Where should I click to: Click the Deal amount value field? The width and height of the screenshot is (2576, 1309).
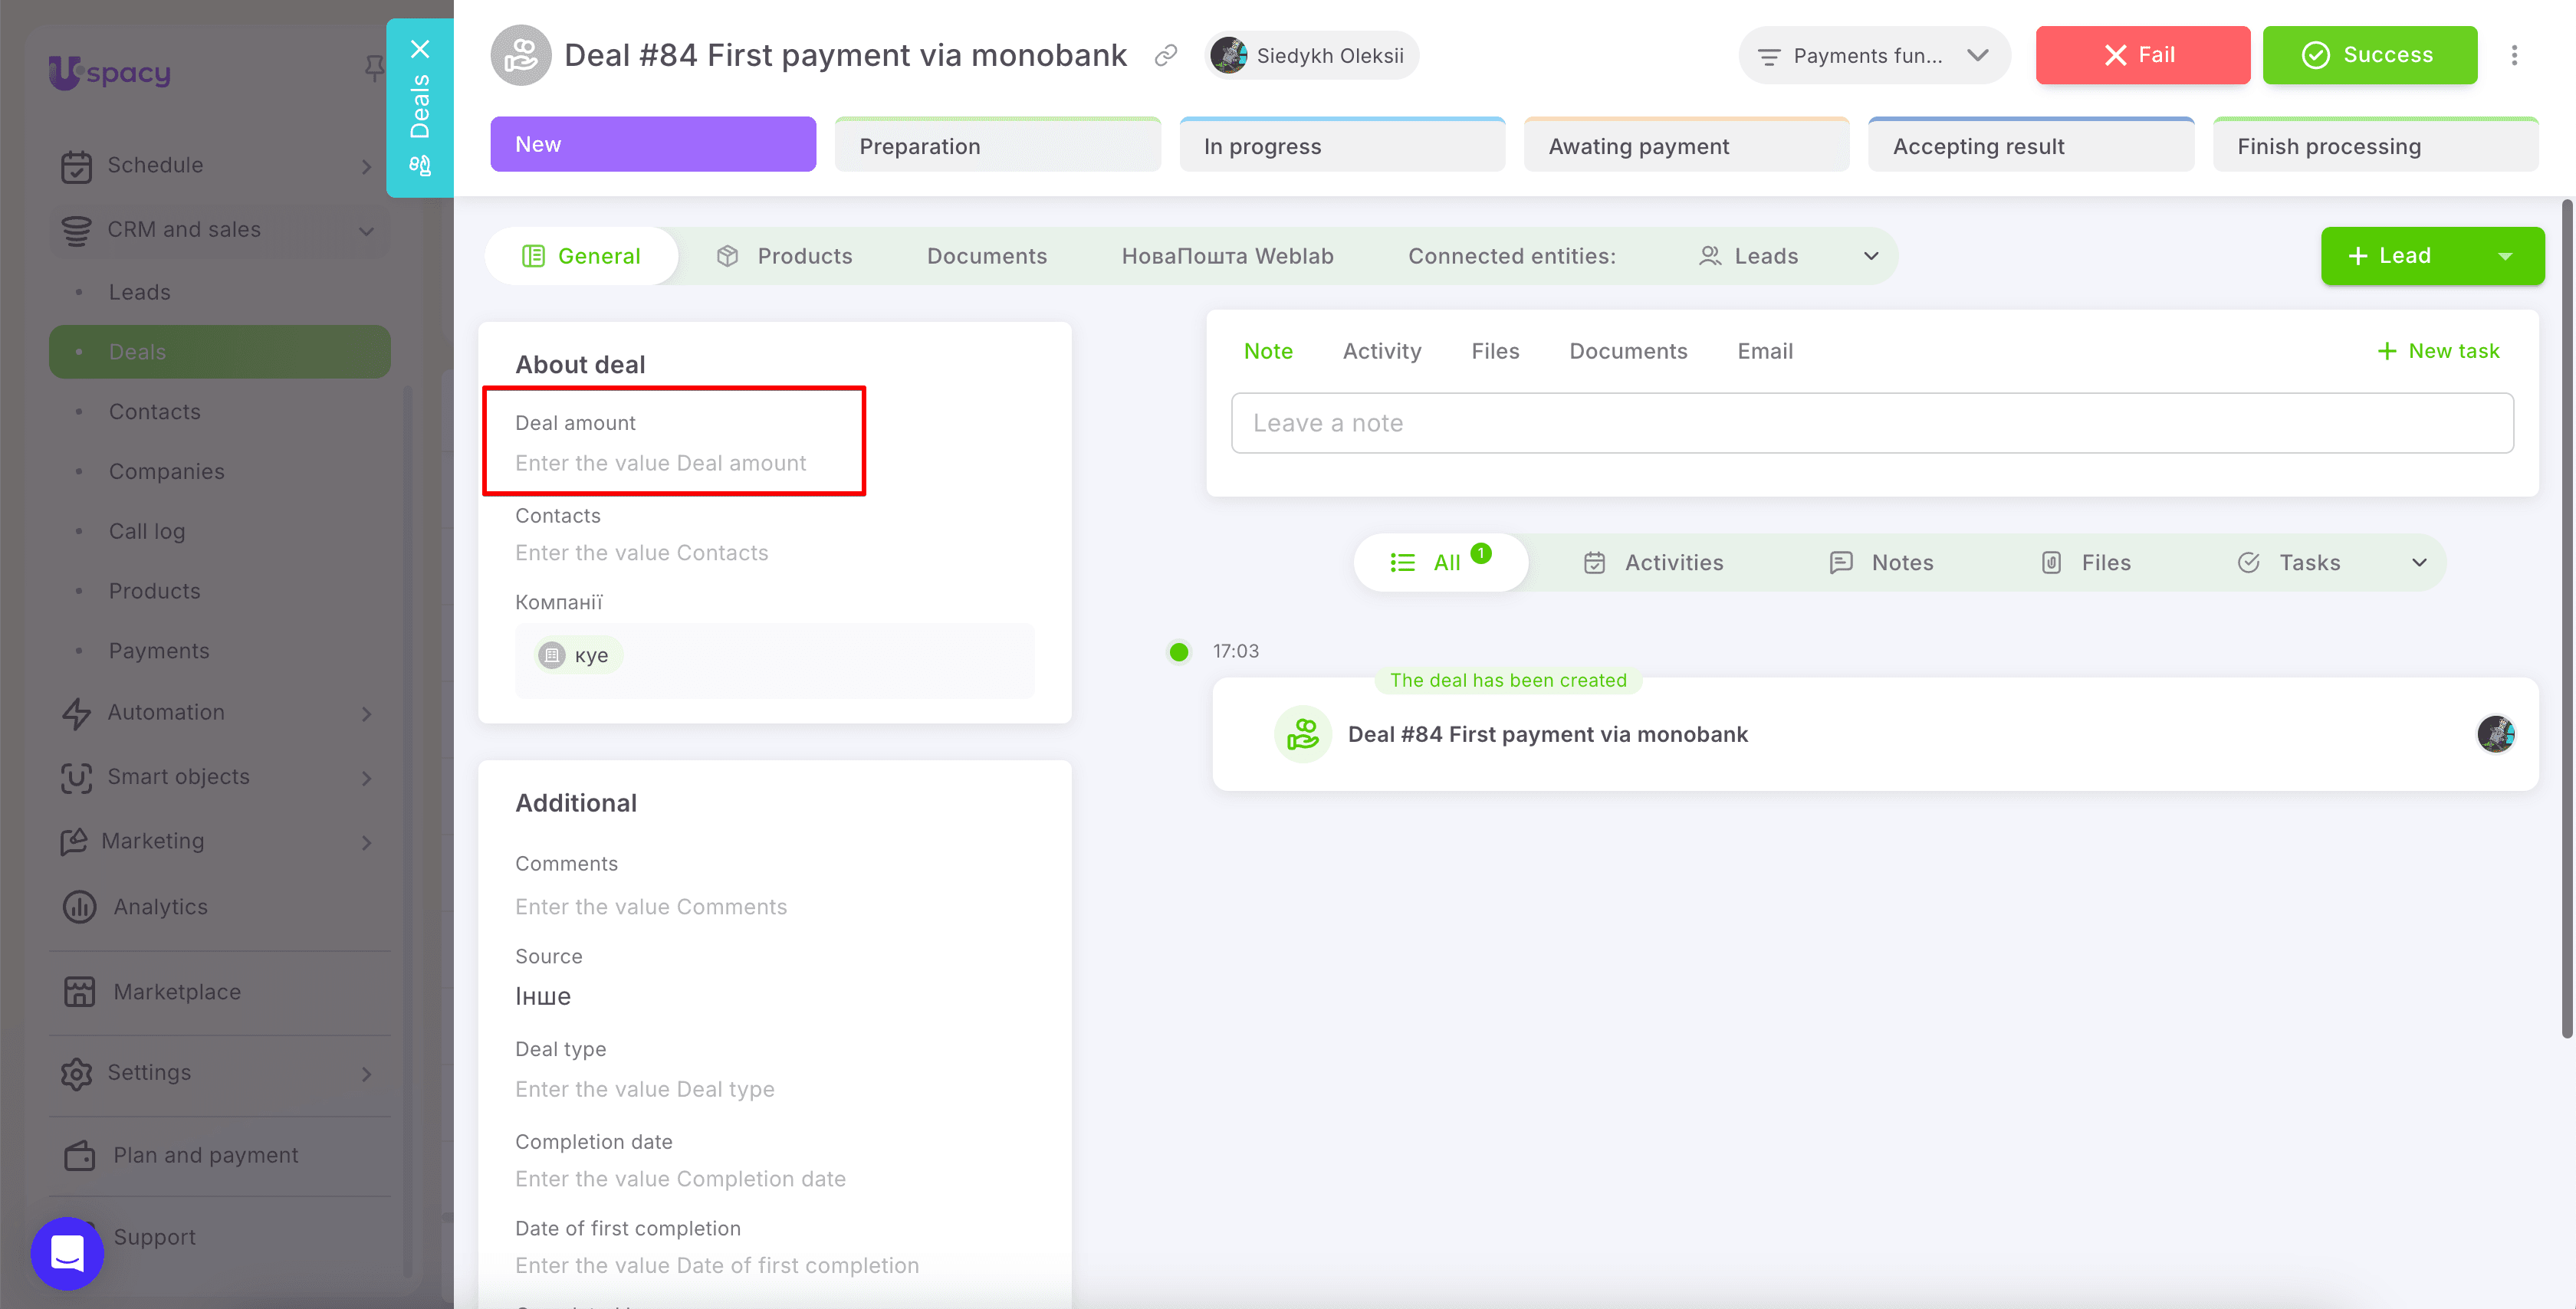click(661, 463)
